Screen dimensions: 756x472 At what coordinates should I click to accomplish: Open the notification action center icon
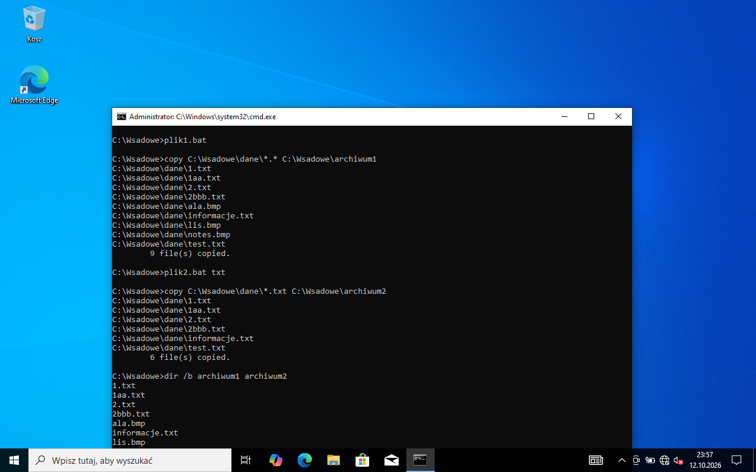(737, 460)
